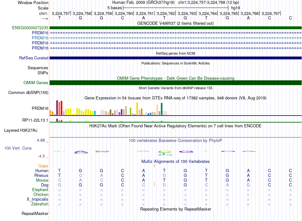Screen dimensions: 302x221
Task: Click the -4.5 lower conservation scale value
Action: (x=41, y=156)
